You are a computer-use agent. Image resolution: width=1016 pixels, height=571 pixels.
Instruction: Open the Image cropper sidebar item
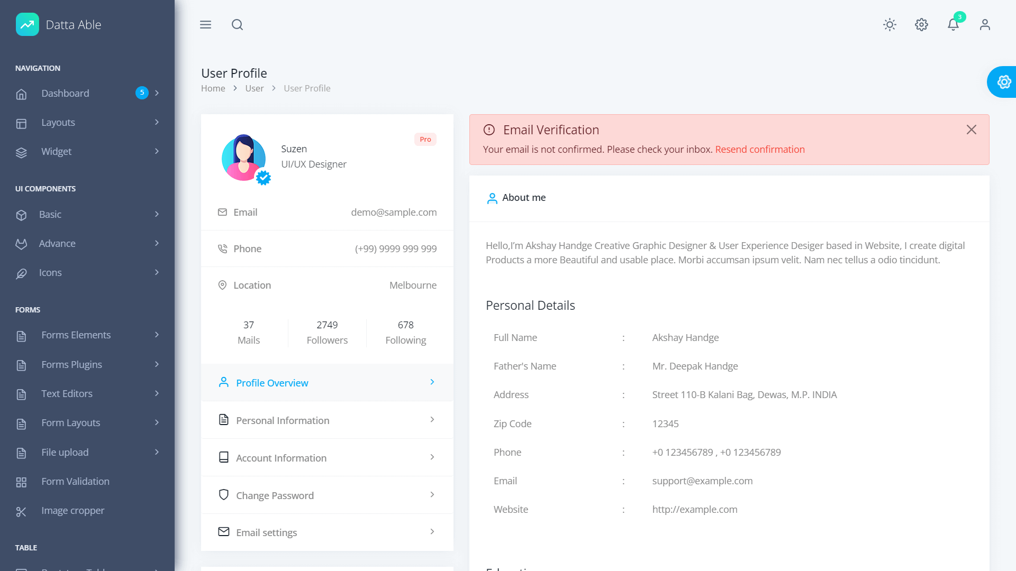73,511
